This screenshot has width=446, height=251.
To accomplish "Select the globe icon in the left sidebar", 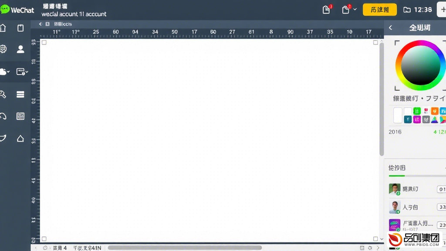I will [3, 49].
